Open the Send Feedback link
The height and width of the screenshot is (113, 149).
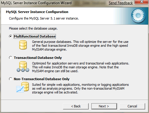[x=121, y=3]
